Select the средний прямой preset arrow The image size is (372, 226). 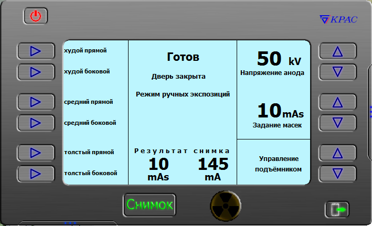click(36, 101)
